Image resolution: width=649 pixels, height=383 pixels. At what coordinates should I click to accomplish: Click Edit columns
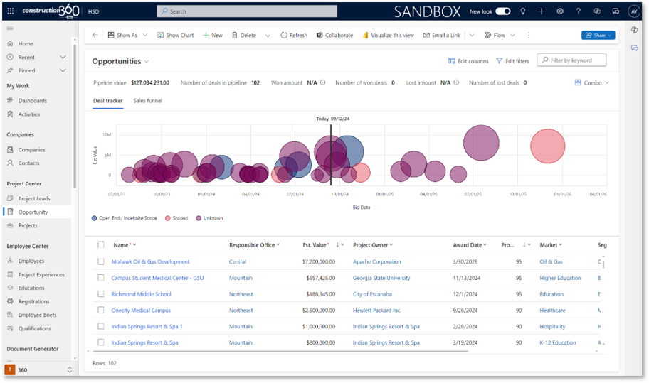tap(468, 61)
